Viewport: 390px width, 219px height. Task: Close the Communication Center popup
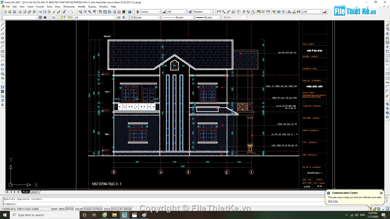pos(381,193)
